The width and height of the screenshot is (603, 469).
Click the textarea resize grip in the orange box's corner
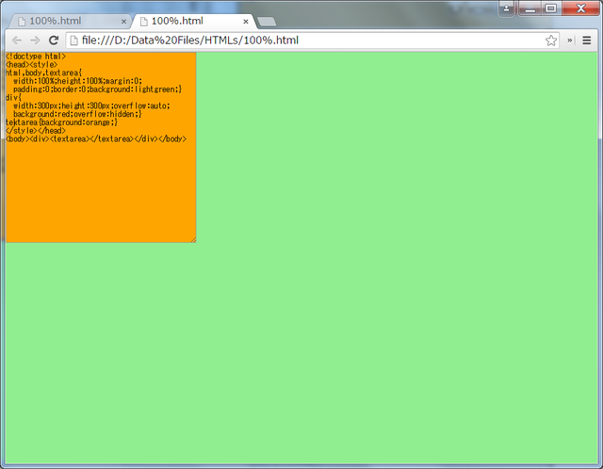point(193,239)
